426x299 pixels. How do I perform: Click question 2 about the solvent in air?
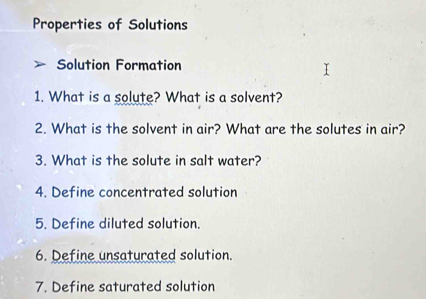click(x=220, y=129)
